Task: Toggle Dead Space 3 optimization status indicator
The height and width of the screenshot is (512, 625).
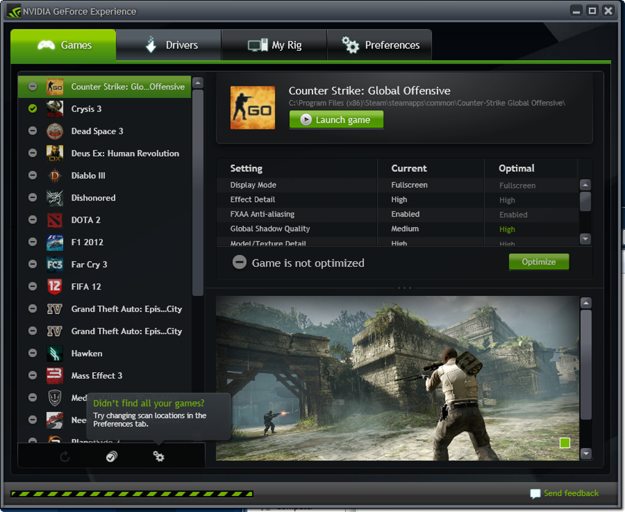Action: click(x=32, y=131)
